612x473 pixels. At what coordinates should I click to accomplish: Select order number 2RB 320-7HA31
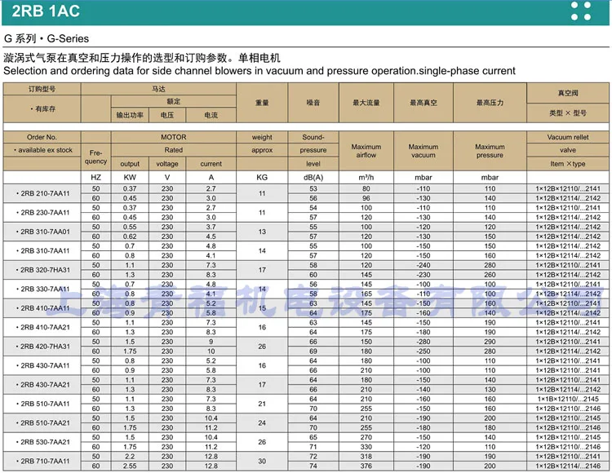coord(45,270)
